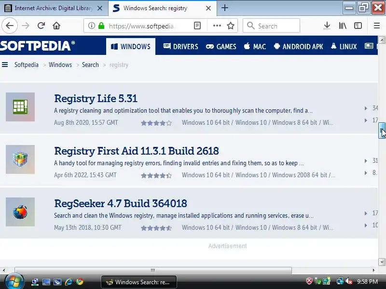
Task: Click the red shield security tray icon
Action: point(309,281)
